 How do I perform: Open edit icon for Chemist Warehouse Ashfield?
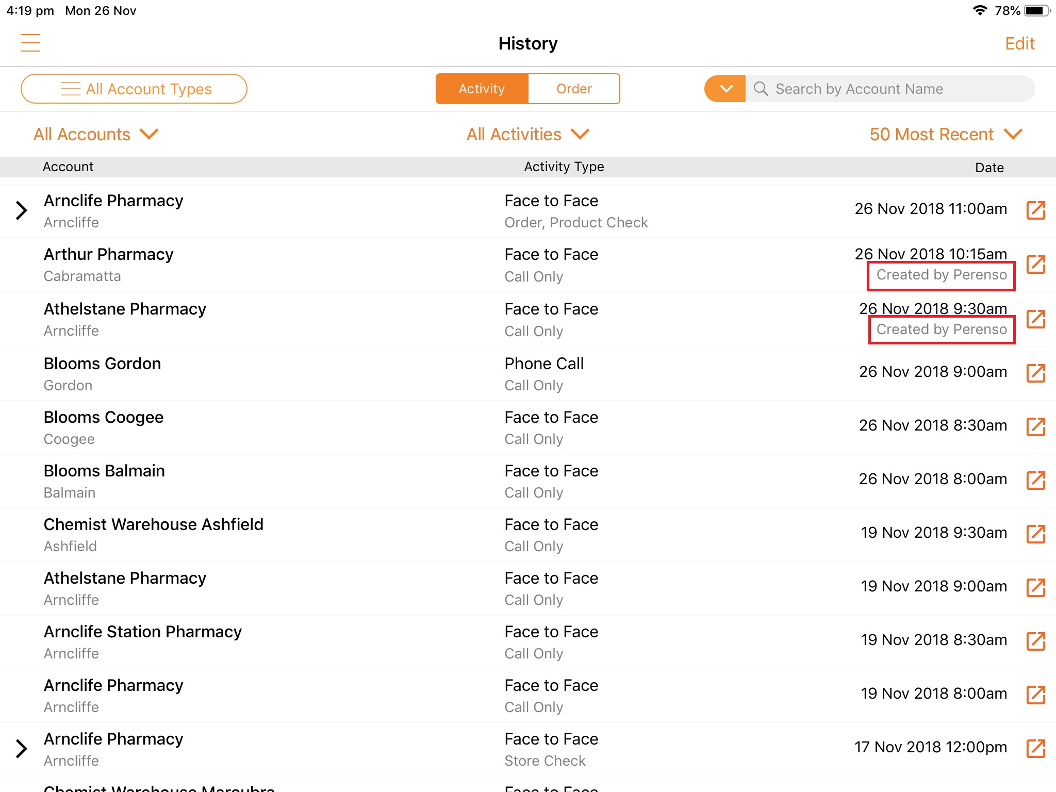[x=1035, y=534]
